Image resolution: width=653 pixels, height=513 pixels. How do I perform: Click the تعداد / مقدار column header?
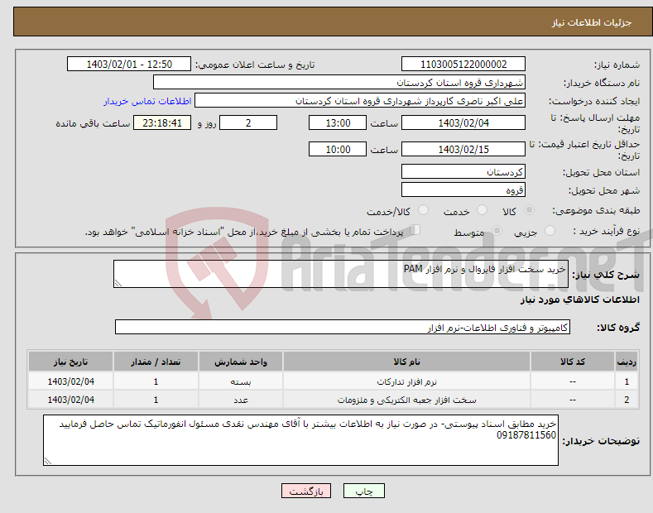click(156, 362)
